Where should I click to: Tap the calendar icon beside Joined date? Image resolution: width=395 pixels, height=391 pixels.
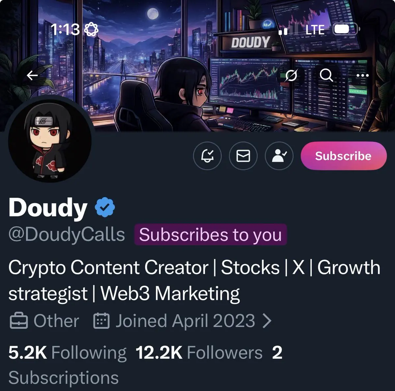coord(101,321)
